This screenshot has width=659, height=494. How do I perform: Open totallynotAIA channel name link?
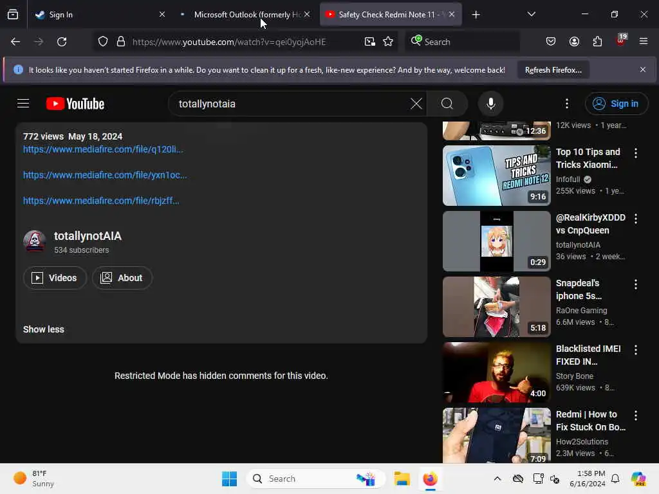tap(88, 236)
